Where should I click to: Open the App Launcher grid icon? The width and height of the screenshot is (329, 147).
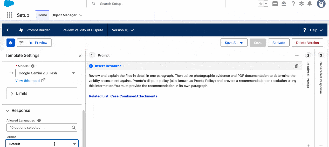click(10, 15)
